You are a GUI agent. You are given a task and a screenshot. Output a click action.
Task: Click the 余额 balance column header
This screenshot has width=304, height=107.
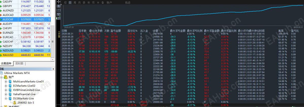coord(155,31)
